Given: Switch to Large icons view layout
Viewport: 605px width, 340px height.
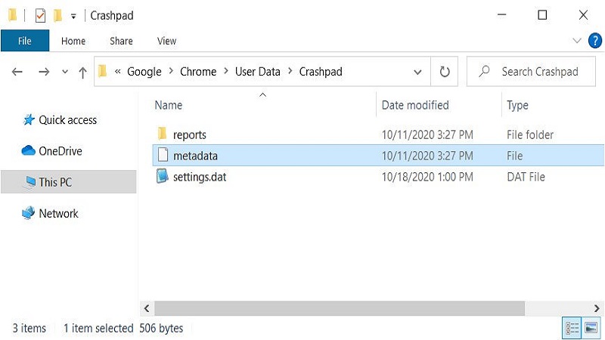Looking at the screenshot, I should tap(591, 328).
